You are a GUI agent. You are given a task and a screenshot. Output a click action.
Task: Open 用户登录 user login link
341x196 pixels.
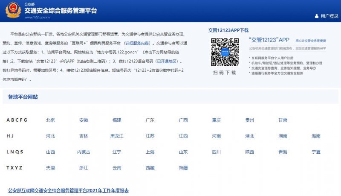[x=329, y=16]
